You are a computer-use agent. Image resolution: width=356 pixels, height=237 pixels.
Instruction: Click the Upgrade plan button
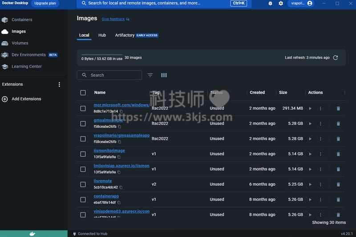click(45, 3)
